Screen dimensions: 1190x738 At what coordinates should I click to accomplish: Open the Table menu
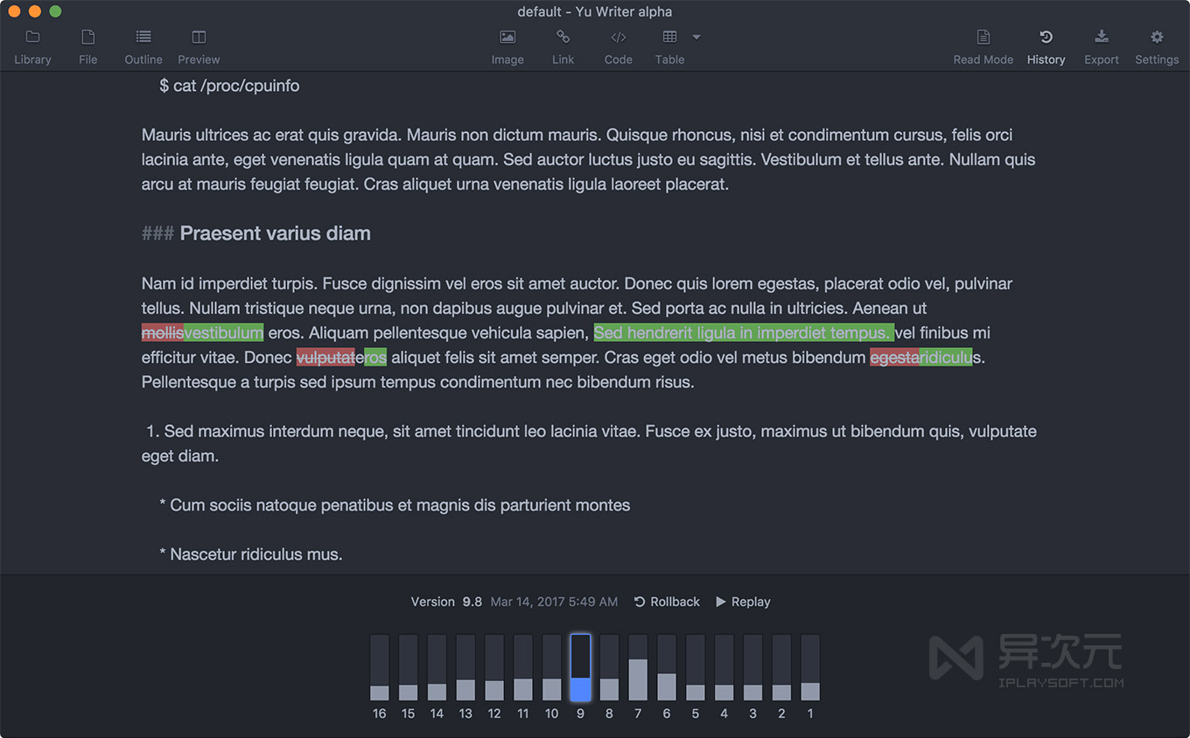(x=669, y=45)
